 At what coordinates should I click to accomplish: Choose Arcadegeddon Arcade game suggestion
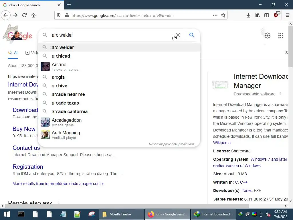tap(119, 122)
